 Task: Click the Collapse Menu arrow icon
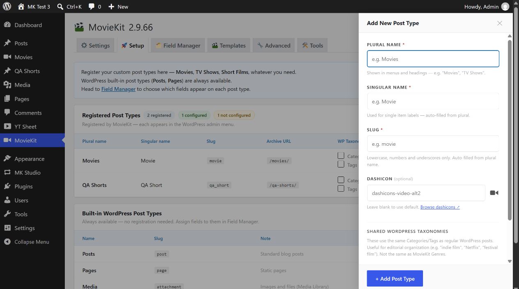pos(7,242)
